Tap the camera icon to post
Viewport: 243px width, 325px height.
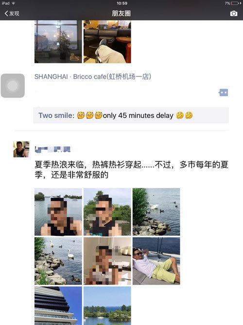click(x=234, y=14)
